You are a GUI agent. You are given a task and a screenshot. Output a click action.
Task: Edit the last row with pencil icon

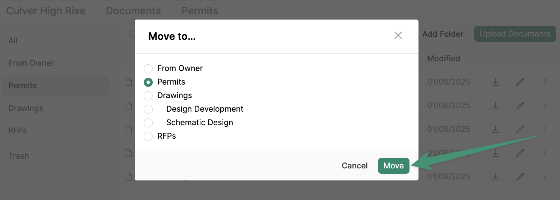[520, 176]
